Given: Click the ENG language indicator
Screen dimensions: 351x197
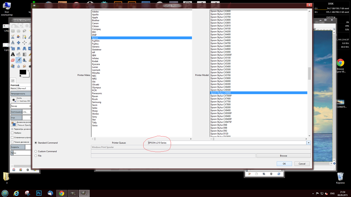Looking at the screenshot, I should click(332, 193).
